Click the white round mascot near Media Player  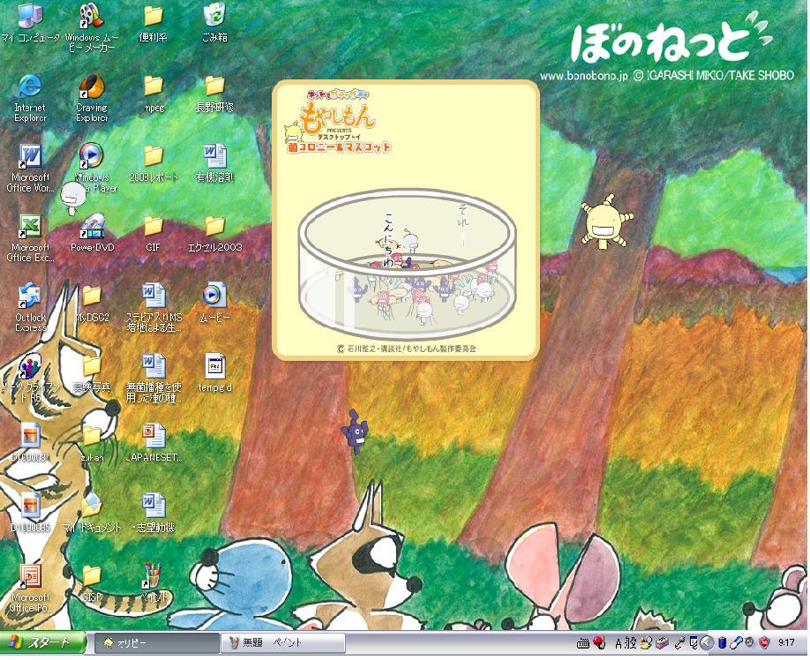[x=72, y=198]
